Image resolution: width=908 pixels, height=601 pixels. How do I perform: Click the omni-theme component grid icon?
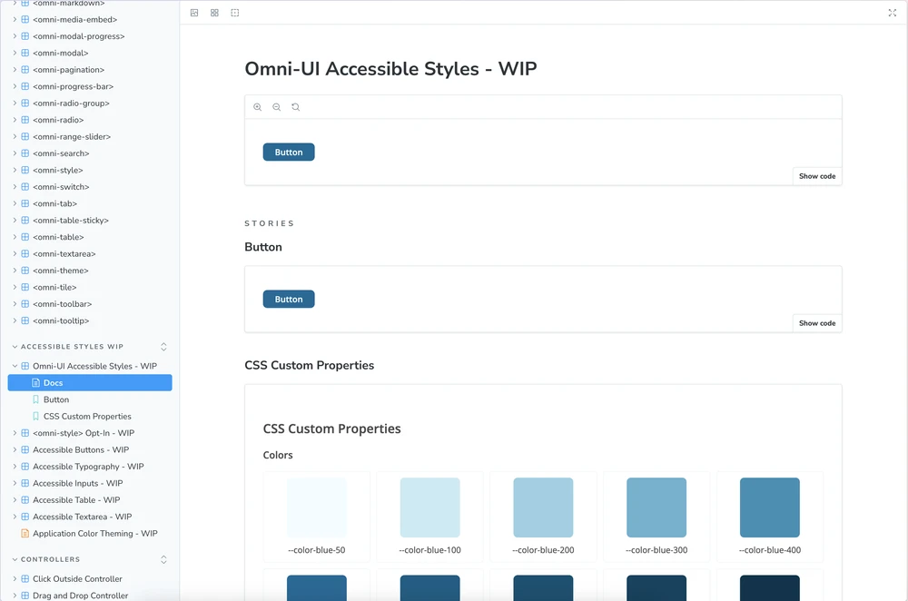[x=25, y=271]
